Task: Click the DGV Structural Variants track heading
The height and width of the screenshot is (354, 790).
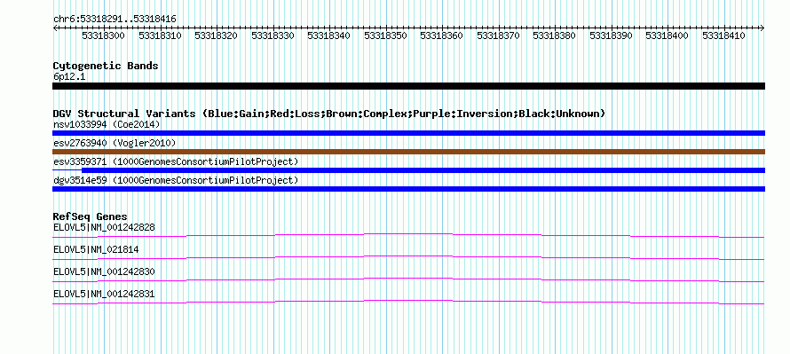Action: pyautogui.click(x=329, y=114)
